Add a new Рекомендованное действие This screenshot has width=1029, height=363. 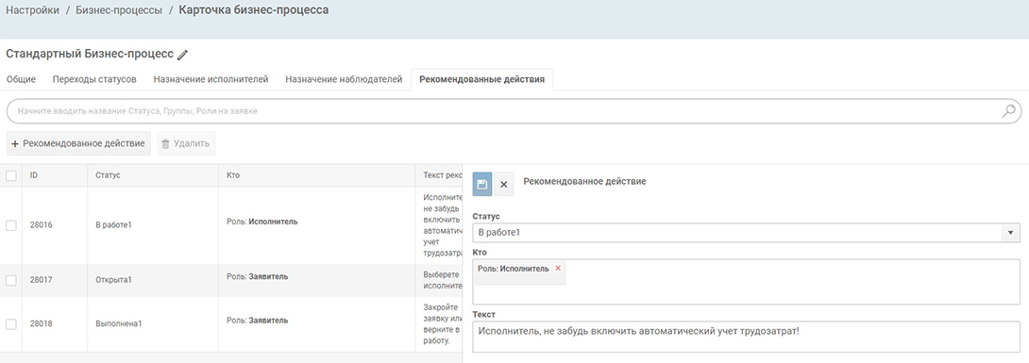click(x=78, y=143)
